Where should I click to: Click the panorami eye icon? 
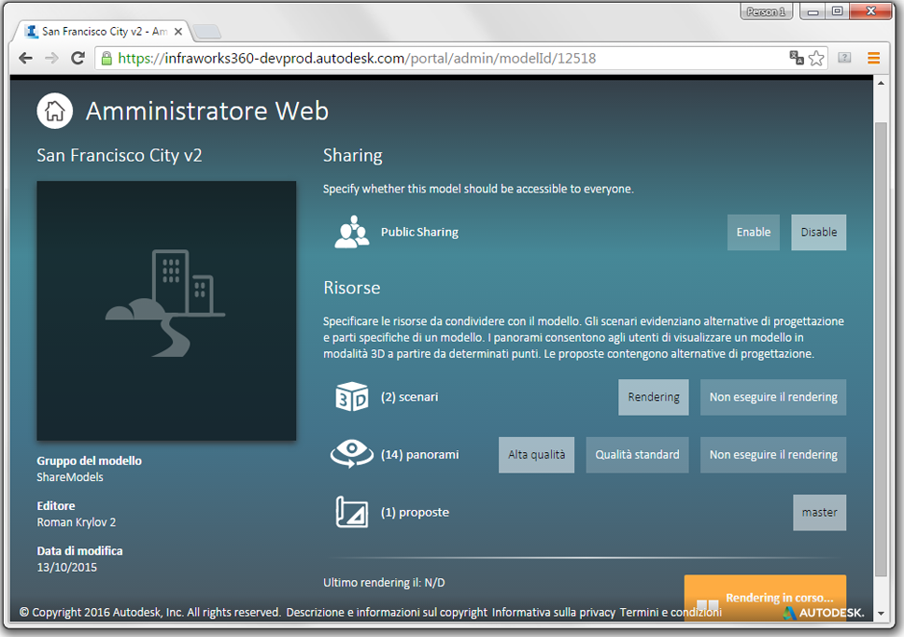tap(352, 454)
